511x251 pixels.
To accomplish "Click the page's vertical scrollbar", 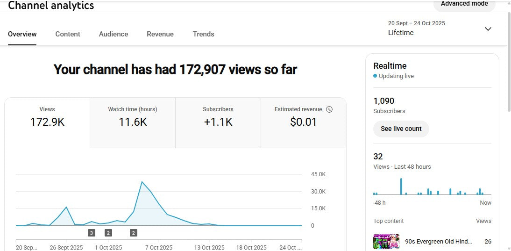I will 509,61.
